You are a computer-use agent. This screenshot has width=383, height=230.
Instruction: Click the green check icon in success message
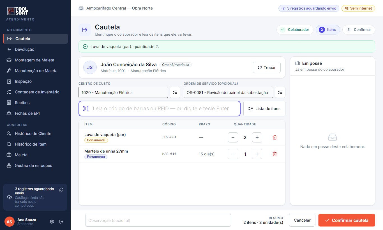click(85, 47)
